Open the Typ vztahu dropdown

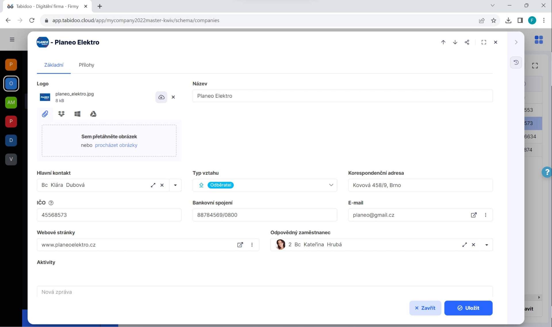tap(331, 185)
